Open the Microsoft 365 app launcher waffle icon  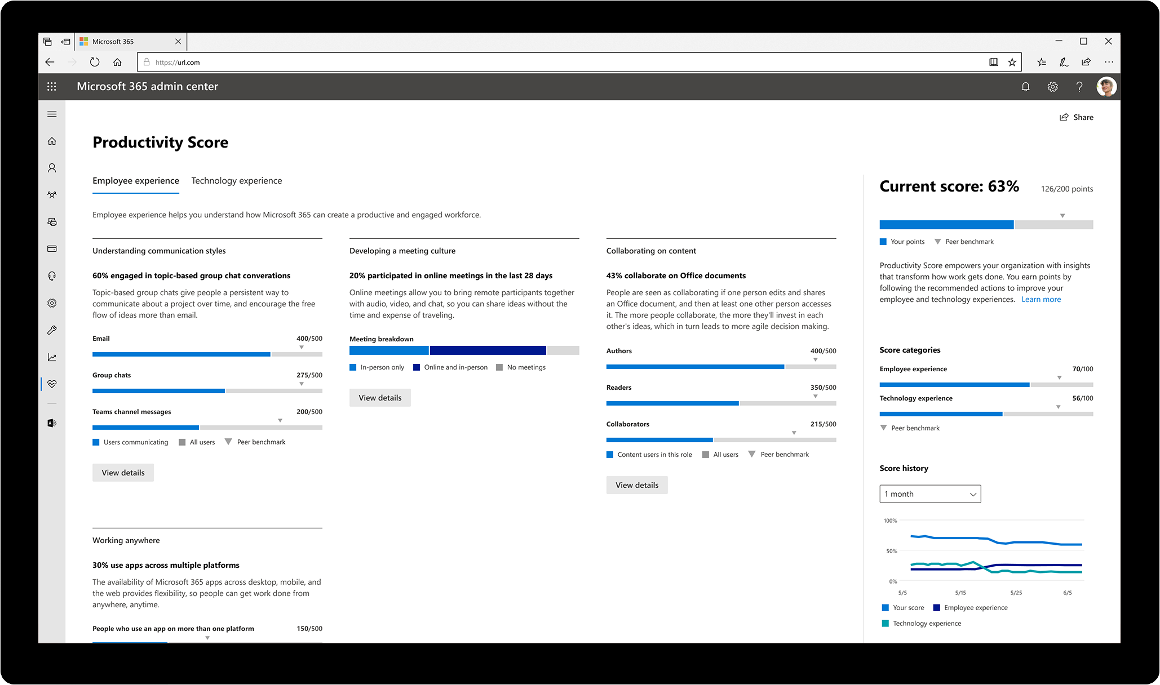[51, 86]
